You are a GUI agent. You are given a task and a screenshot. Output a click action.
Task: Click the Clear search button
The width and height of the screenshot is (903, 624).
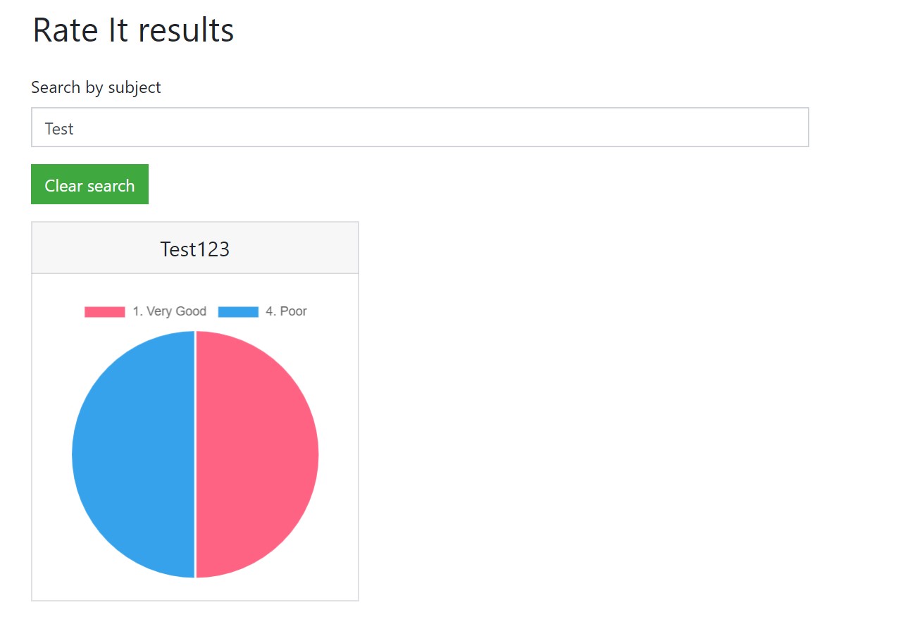pos(89,185)
